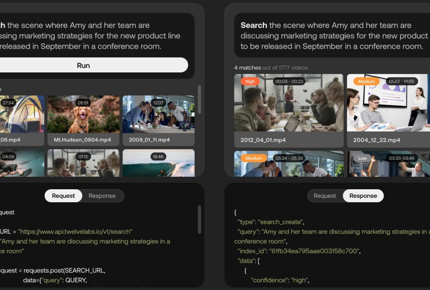Click the "type": "search_create" line in the response

(x=271, y=222)
